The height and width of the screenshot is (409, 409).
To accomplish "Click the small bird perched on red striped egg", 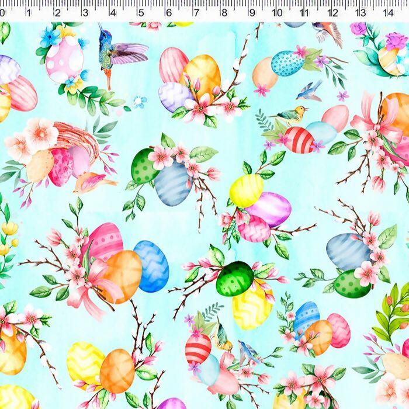I will tap(292, 115).
